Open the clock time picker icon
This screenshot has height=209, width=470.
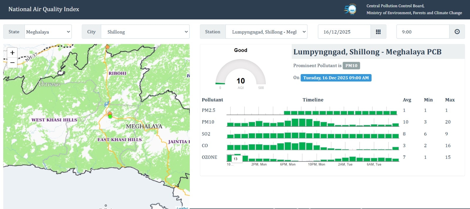457,32
